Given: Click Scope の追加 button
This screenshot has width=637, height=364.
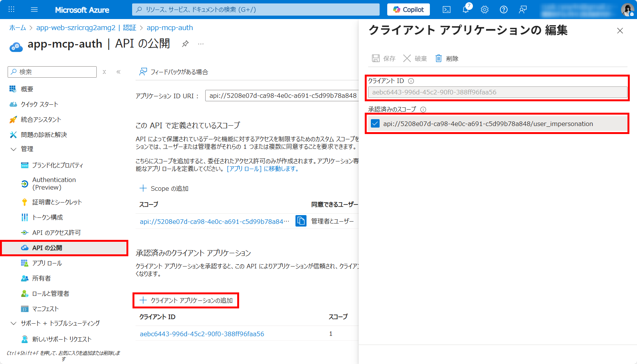Looking at the screenshot, I should point(164,188).
